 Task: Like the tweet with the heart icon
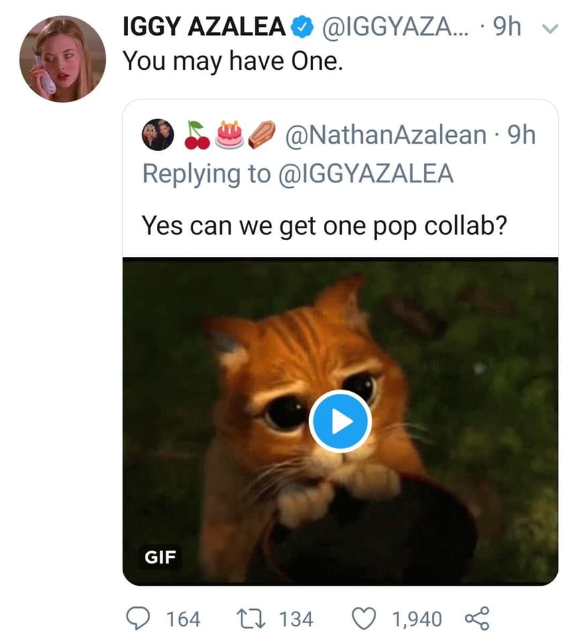click(365, 618)
